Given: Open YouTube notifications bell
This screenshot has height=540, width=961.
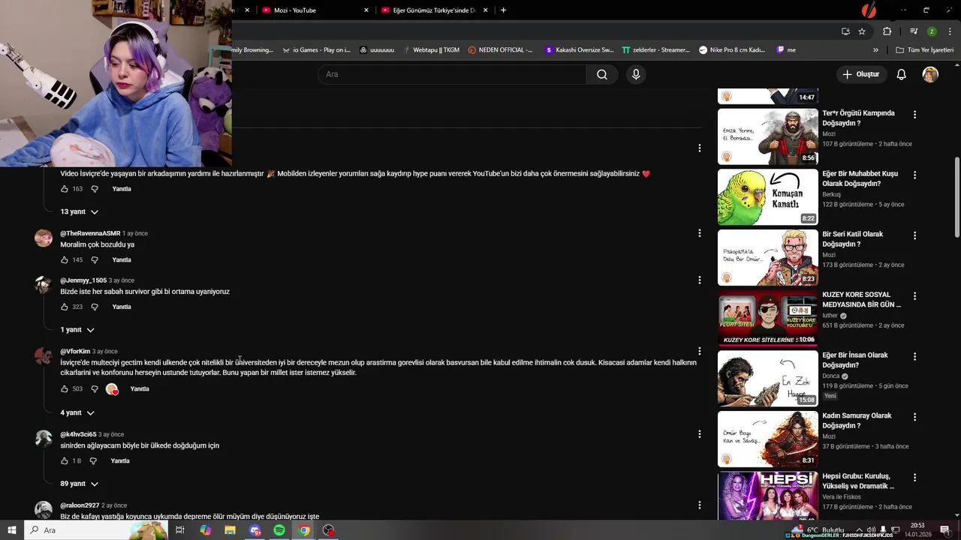Looking at the screenshot, I should pos(901,74).
